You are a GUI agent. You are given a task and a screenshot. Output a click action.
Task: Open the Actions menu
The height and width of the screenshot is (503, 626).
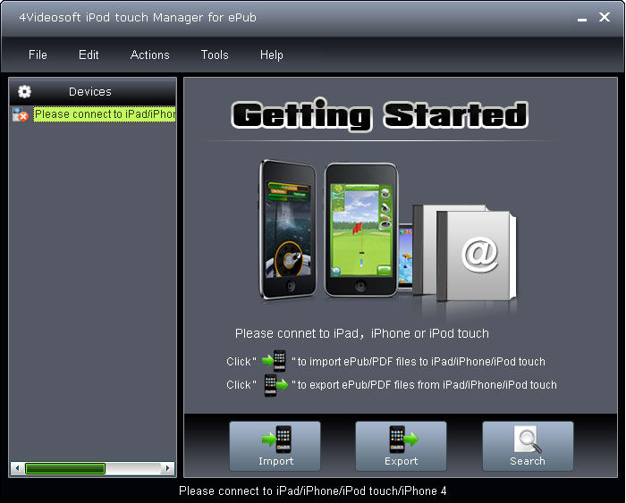tap(149, 54)
